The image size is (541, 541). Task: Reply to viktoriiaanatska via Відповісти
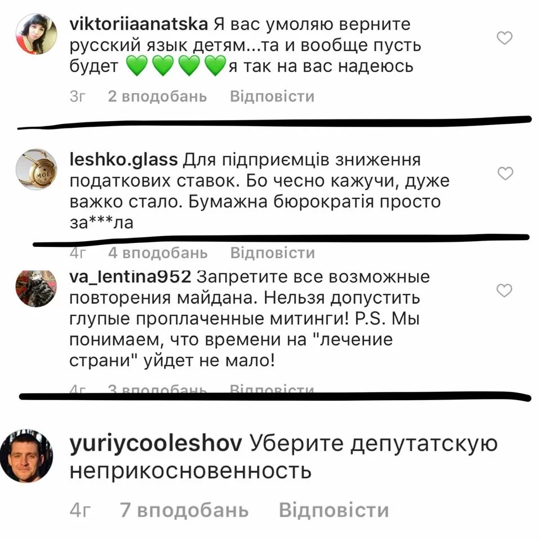coord(272,96)
